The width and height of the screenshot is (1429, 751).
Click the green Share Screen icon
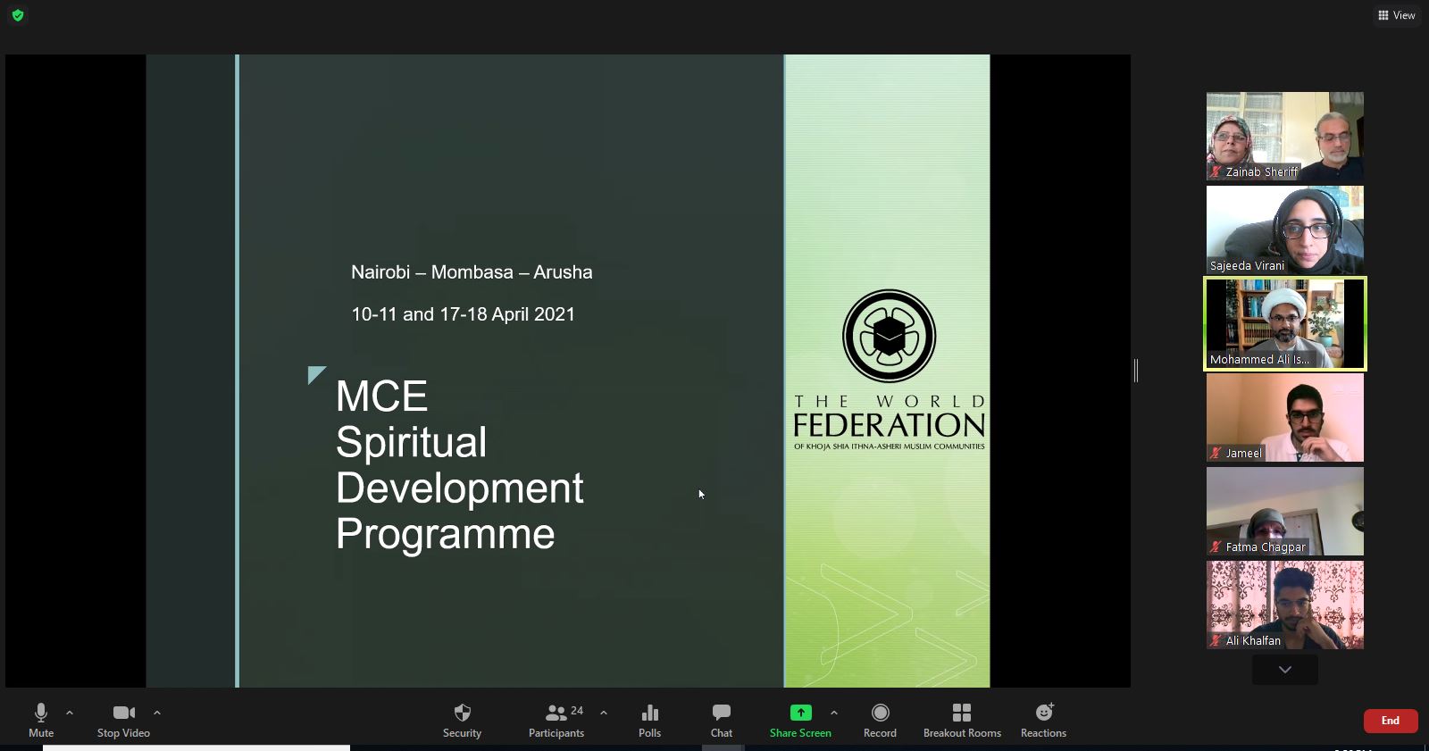(x=800, y=713)
